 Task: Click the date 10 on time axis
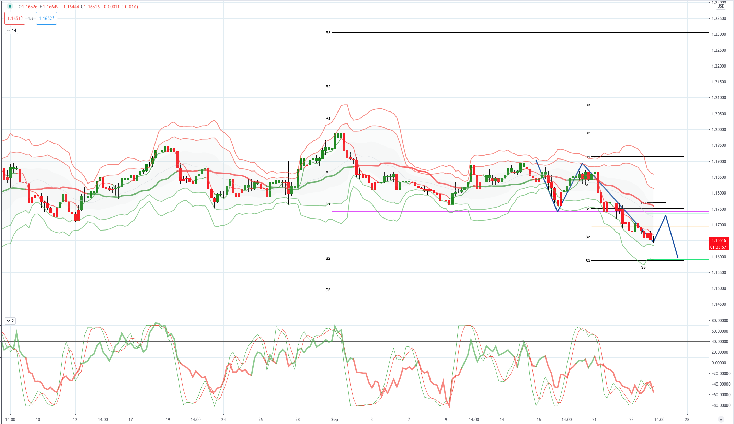pyautogui.click(x=38, y=419)
